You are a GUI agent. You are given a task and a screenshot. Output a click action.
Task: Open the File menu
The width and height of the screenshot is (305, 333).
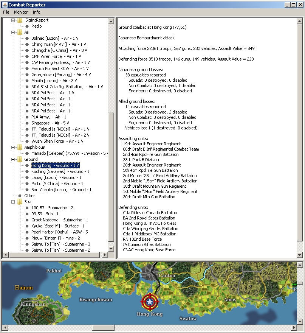pyautogui.click(x=6, y=12)
